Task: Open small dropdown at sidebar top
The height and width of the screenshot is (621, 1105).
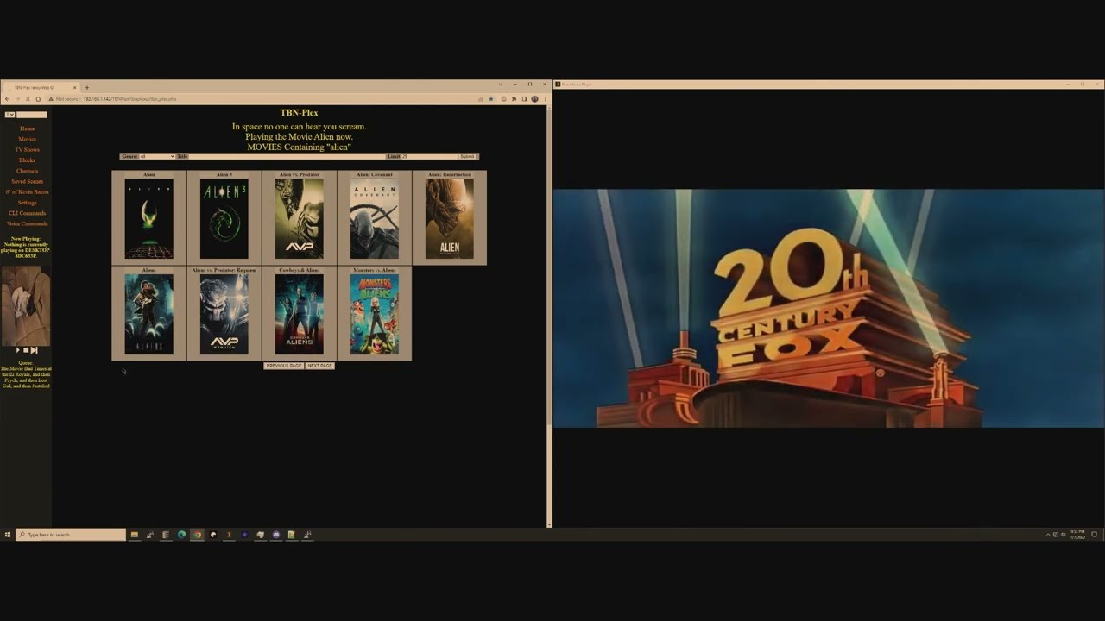Action: click(9, 115)
